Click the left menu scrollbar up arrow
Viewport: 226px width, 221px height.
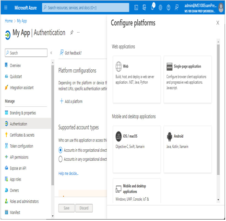click(53, 63)
